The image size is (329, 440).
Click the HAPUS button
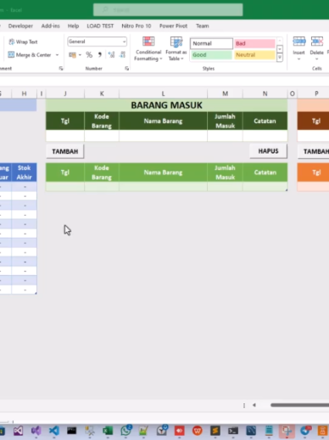[268, 151]
